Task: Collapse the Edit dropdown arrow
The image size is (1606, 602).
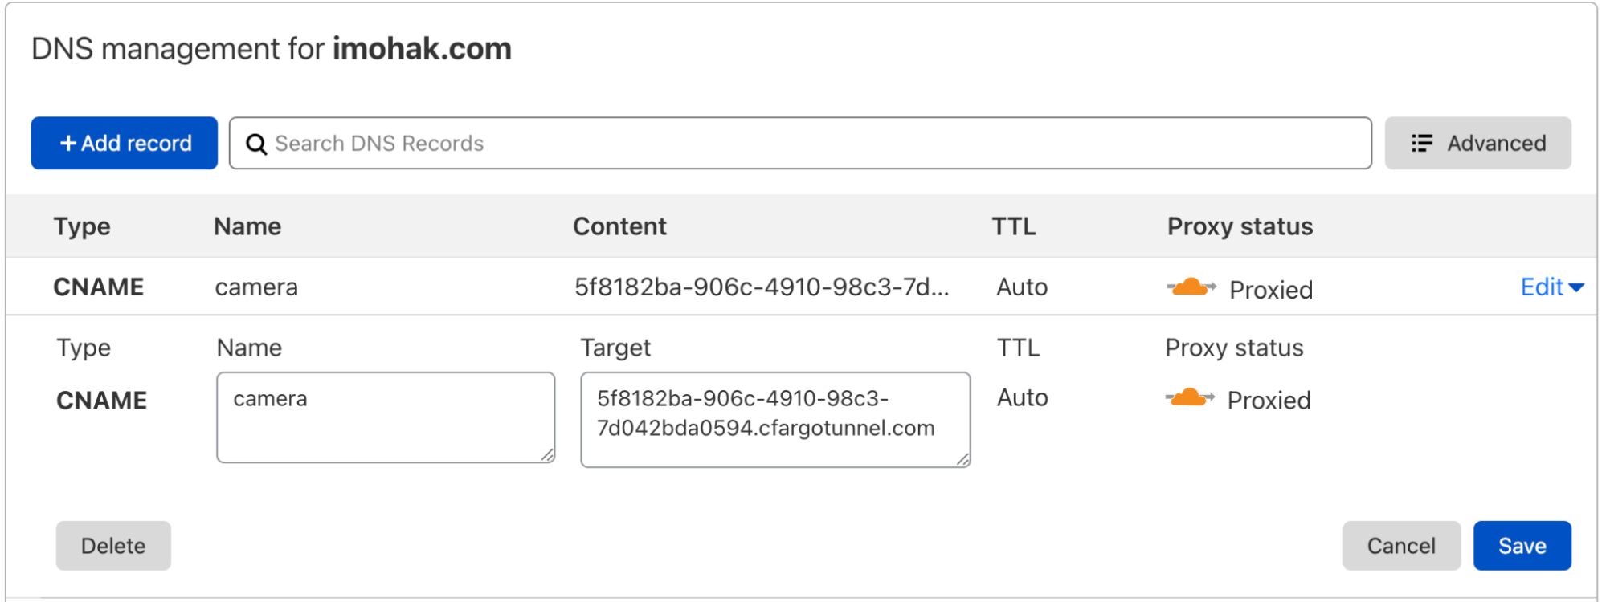Action: (x=1576, y=287)
